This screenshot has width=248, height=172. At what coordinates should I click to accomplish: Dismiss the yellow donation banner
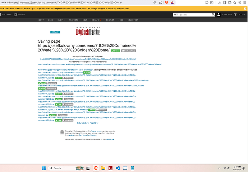pos(245,9)
